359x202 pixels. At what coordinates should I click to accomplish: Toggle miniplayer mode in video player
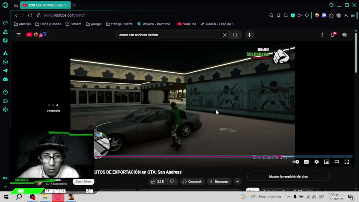coord(326,162)
